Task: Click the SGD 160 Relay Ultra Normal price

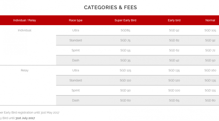Action: (x=210, y=70)
